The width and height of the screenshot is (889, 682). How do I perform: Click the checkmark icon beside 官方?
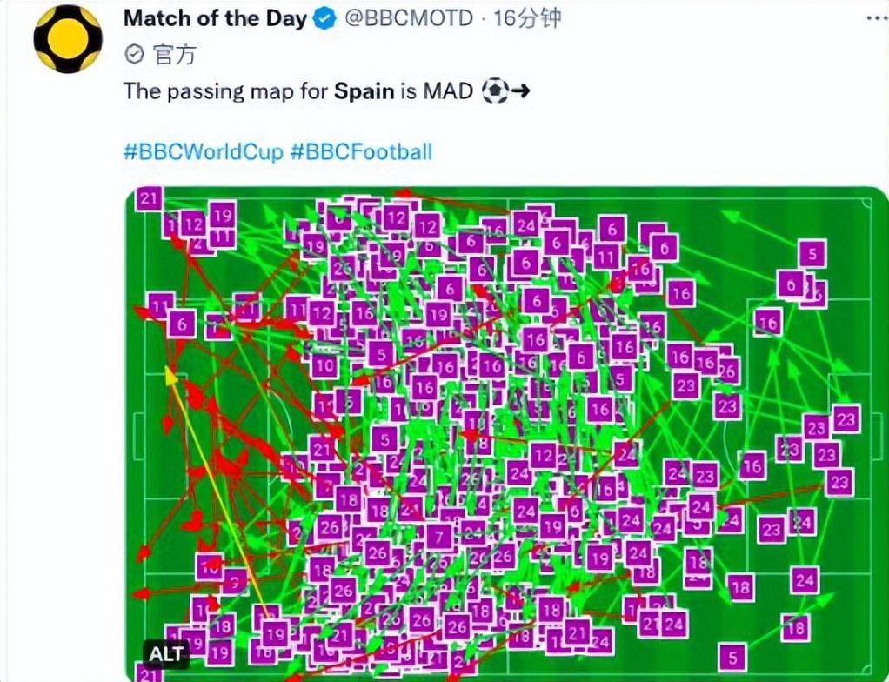coord(134,55)
